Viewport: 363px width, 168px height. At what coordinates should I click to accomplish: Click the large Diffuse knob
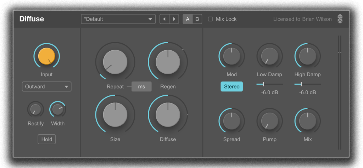coord(168,114)
